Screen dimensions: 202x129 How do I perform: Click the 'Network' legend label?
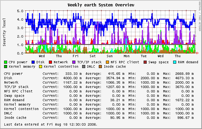(x=61, y=62)
